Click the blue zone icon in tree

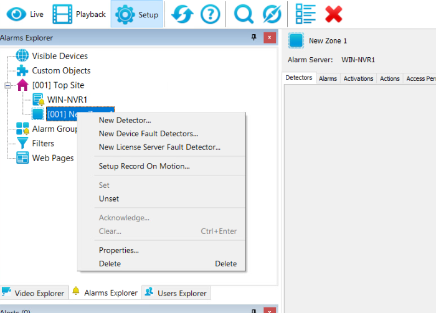(x=38, y=114)
